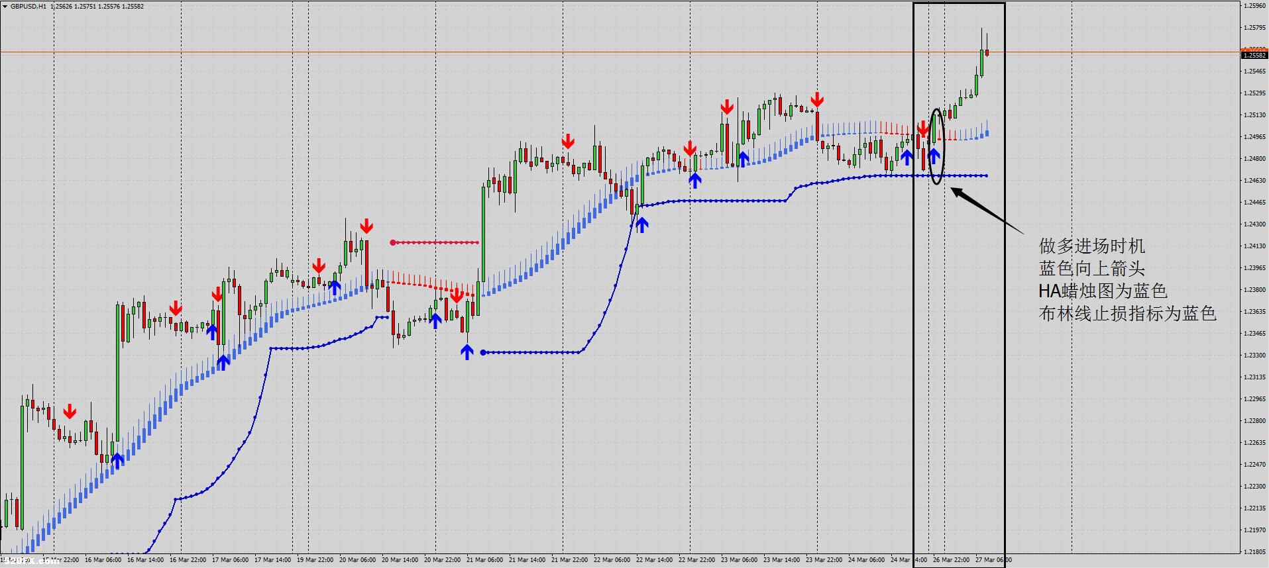This screenshot has width=1269, height=568.
Task: Select annotation text 做多进场时机
Action: point(1092,246)
